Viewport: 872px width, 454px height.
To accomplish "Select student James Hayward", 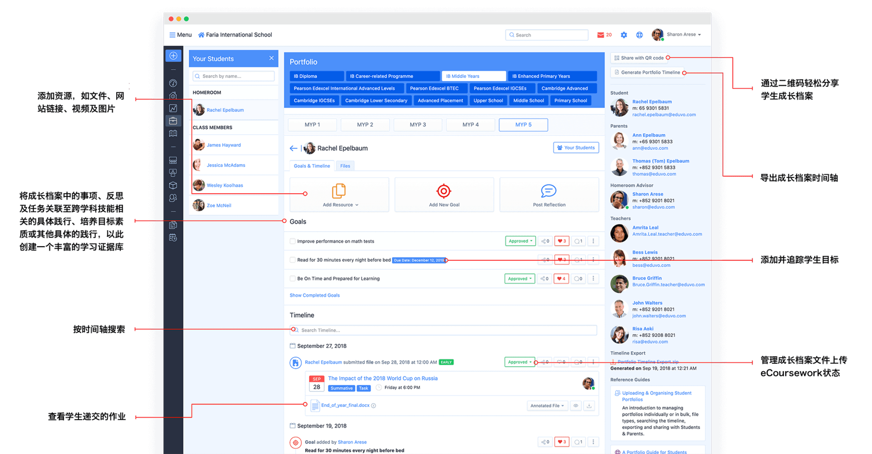I will pos(223,145).
